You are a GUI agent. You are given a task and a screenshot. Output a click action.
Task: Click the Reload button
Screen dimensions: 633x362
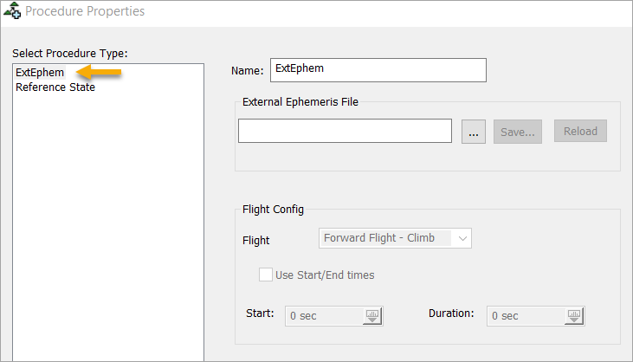(580, 132)
